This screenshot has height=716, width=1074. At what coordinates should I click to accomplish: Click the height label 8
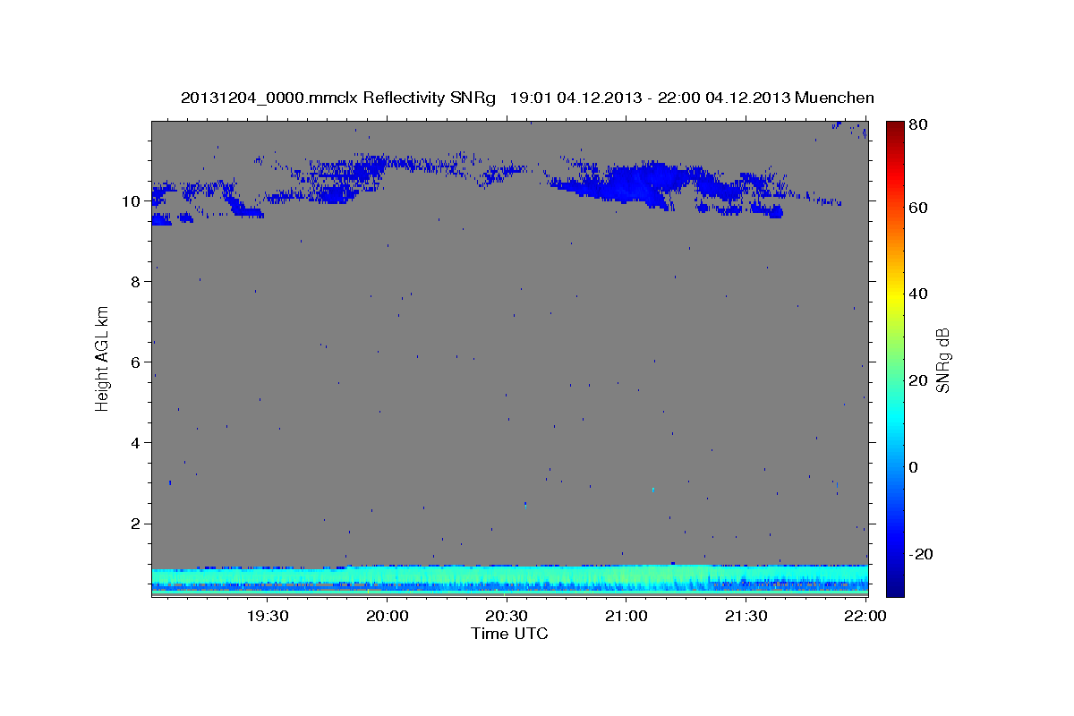pos(135,282)
